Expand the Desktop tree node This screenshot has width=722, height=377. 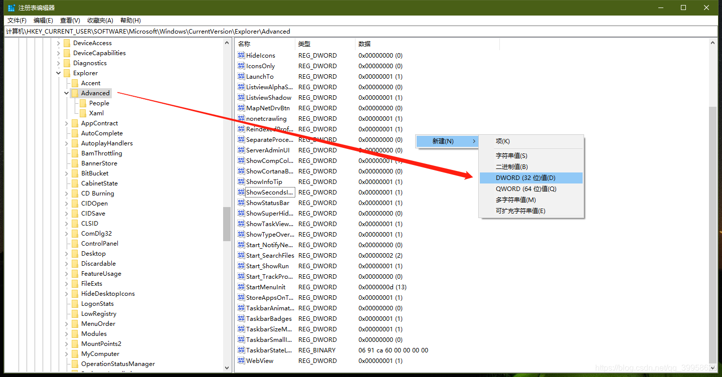[x=67, y=253]
